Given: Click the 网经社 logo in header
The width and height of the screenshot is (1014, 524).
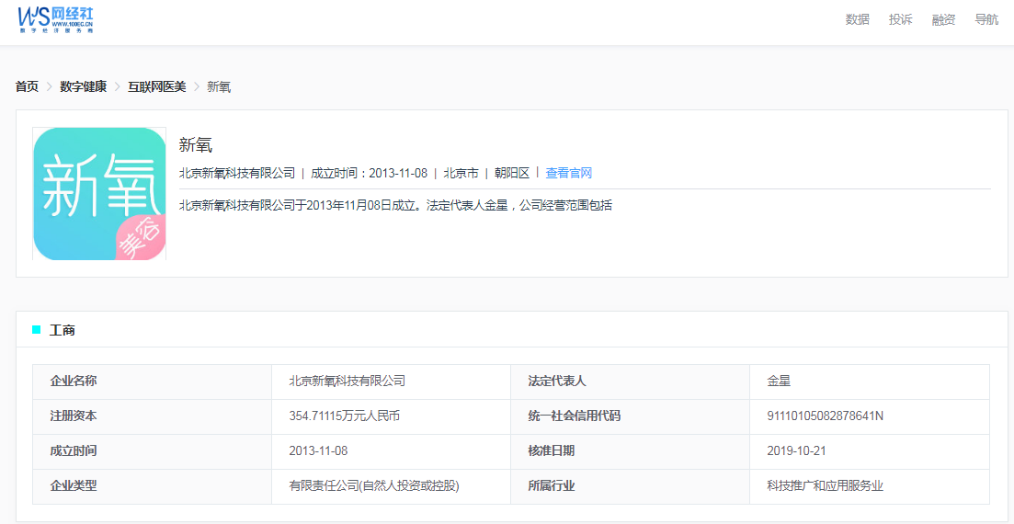Looking at the screenshot, I should coord(55,19).
